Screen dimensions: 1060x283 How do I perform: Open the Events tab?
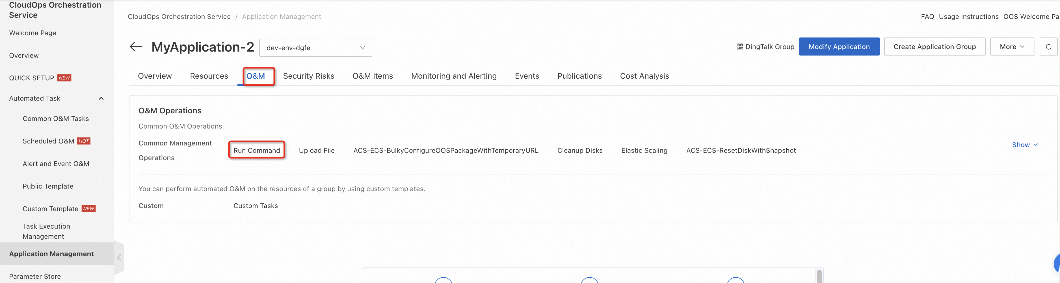point(527,76)
